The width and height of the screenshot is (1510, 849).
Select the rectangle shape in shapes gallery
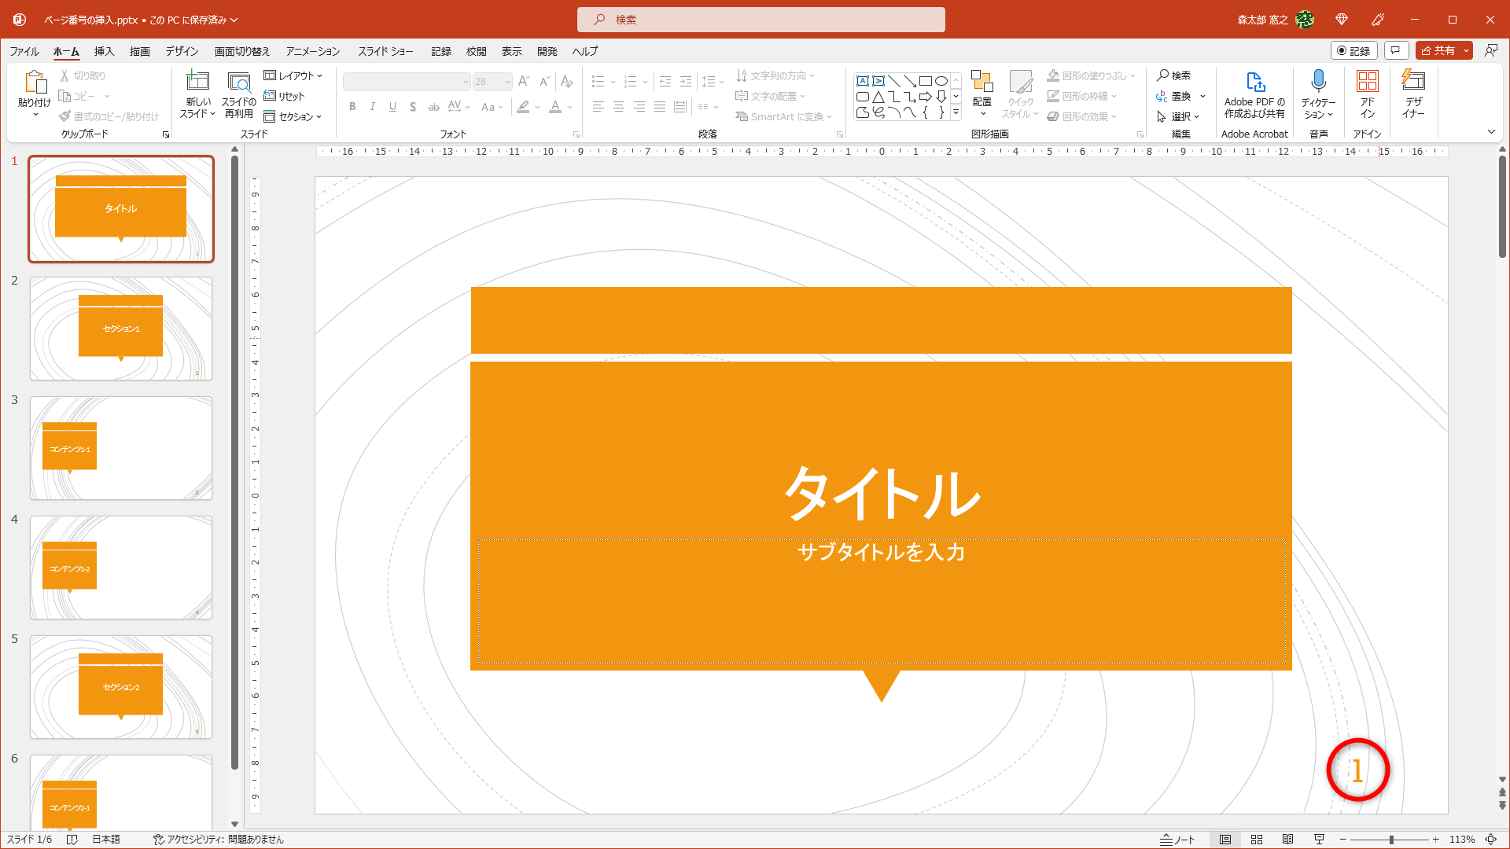pos(926,79)
